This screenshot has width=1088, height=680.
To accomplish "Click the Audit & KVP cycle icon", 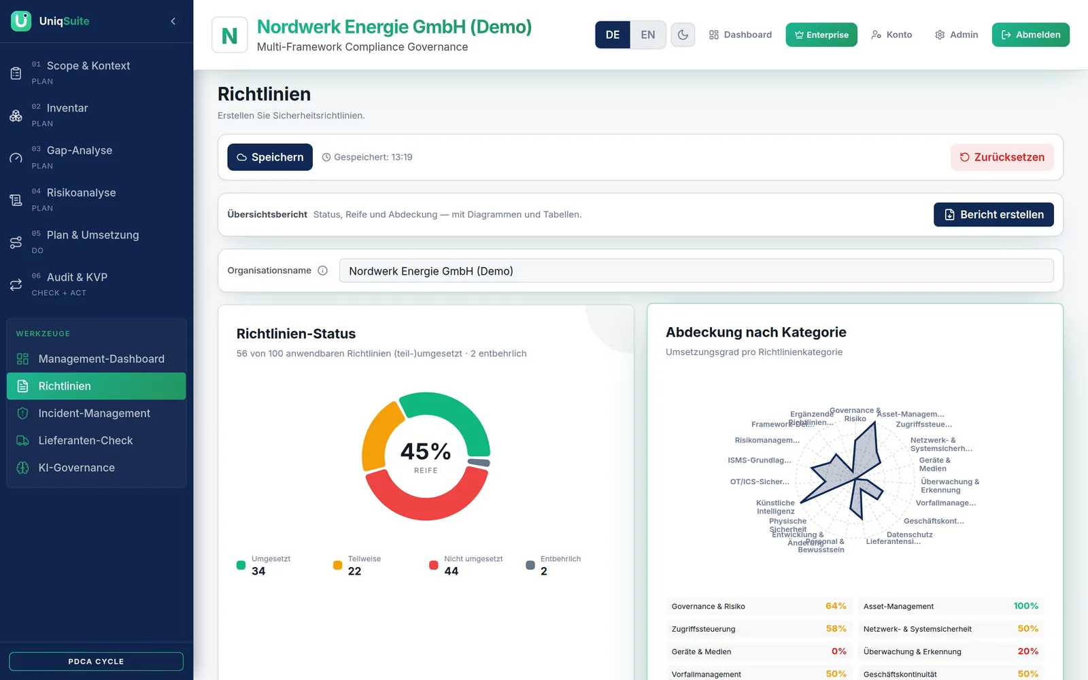I will 16,285.
